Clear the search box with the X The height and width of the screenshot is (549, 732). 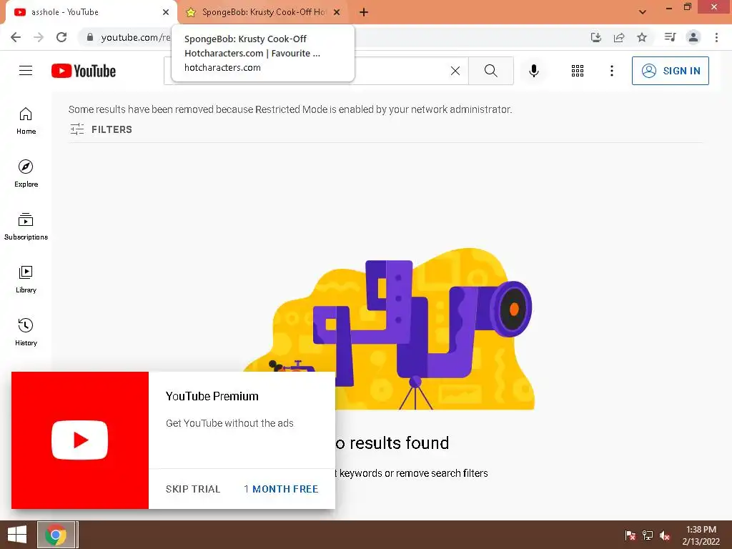455,71
